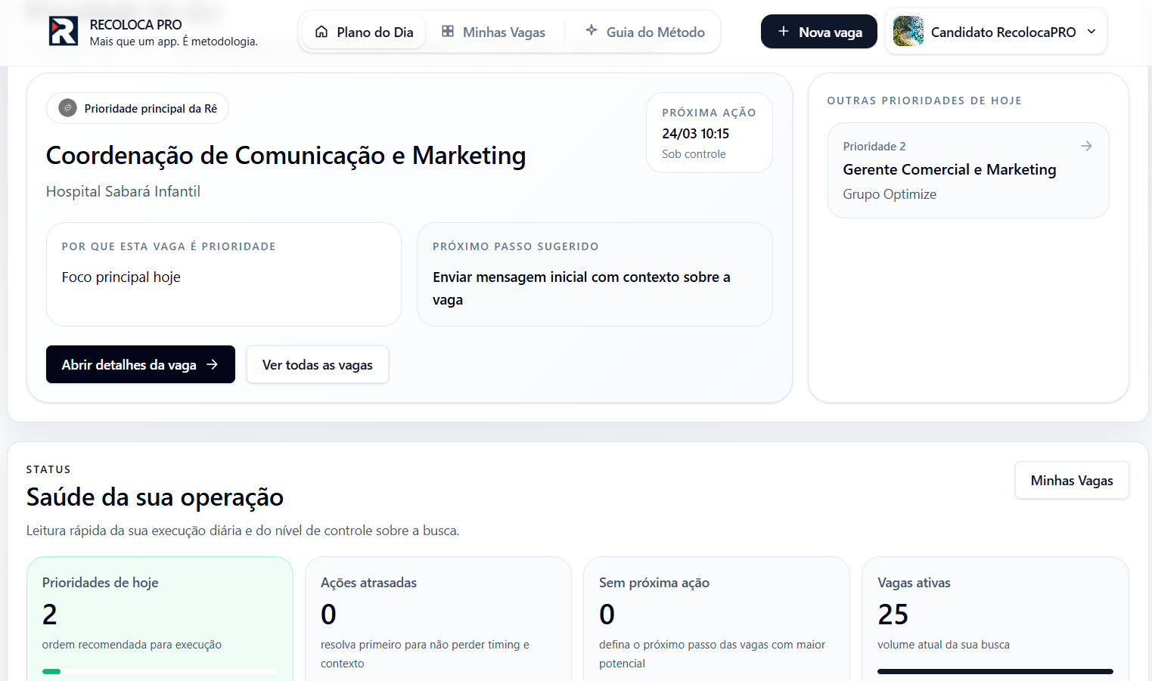Click the Próxima ação 24/03 10:15 box
The width and height of the screenshot is (1152, 681).
click(x=709, y=133)
